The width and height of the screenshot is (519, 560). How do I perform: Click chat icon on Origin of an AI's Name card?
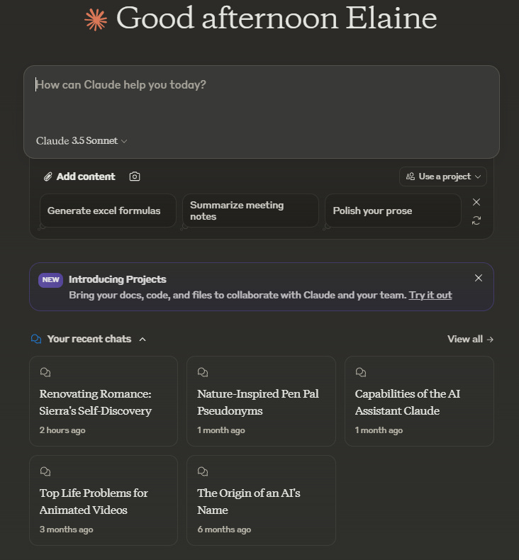(x=203, y=471)
